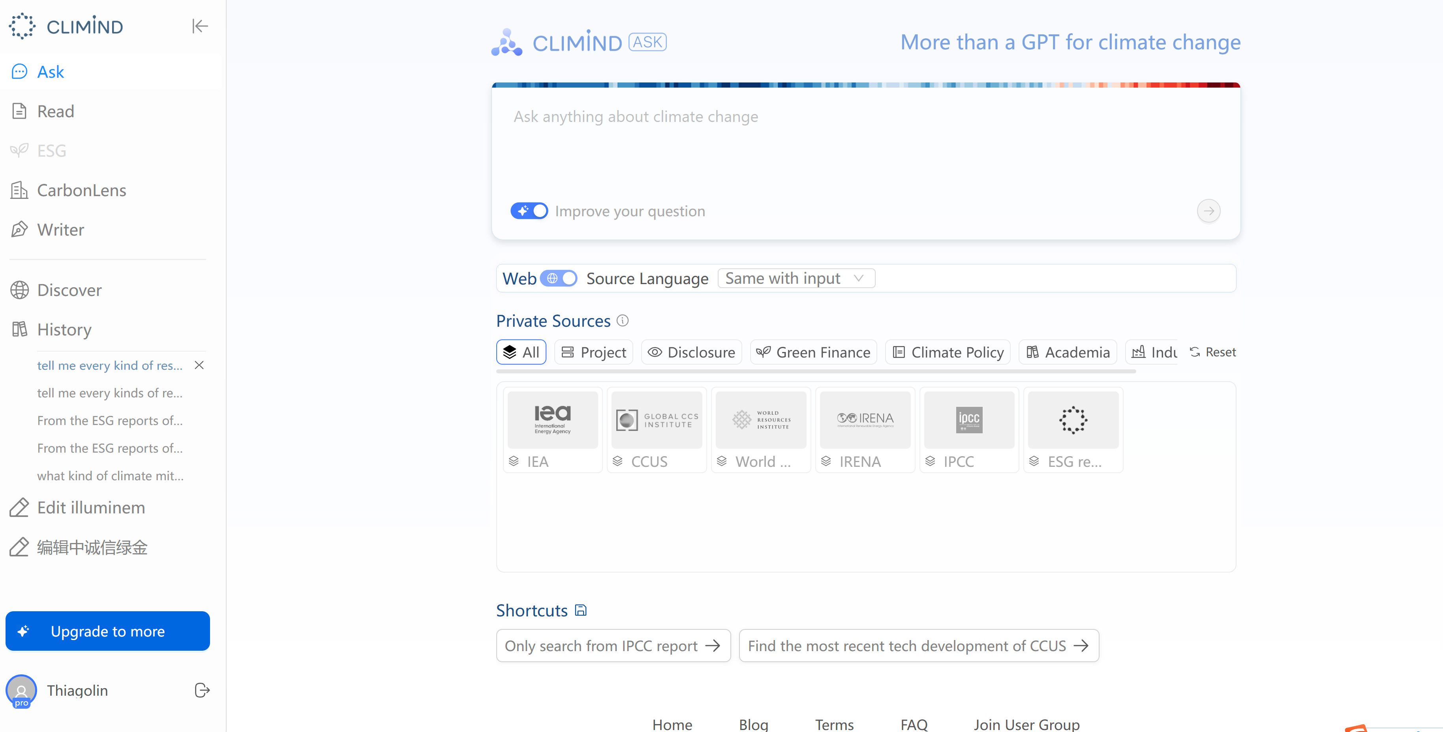Image resolution: width=1443 pixels, height=732 pixels.
Task: Submit question with arrow send button
Action: (1208, 211)
